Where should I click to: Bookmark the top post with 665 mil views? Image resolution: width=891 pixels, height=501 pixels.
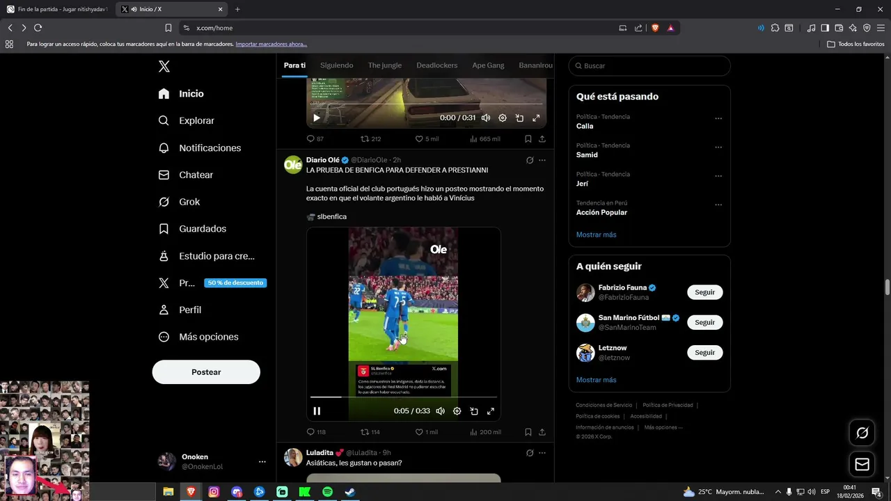tap(528, 138)
